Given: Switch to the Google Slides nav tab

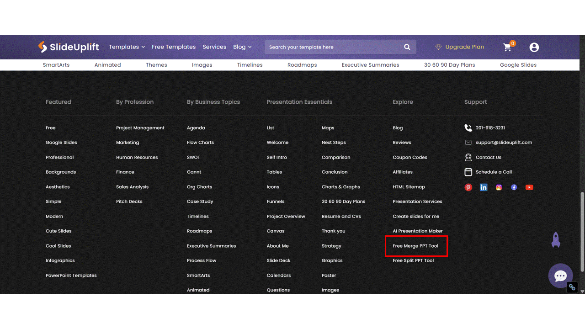Looking at the screenshot, I should tap(518, 64).
